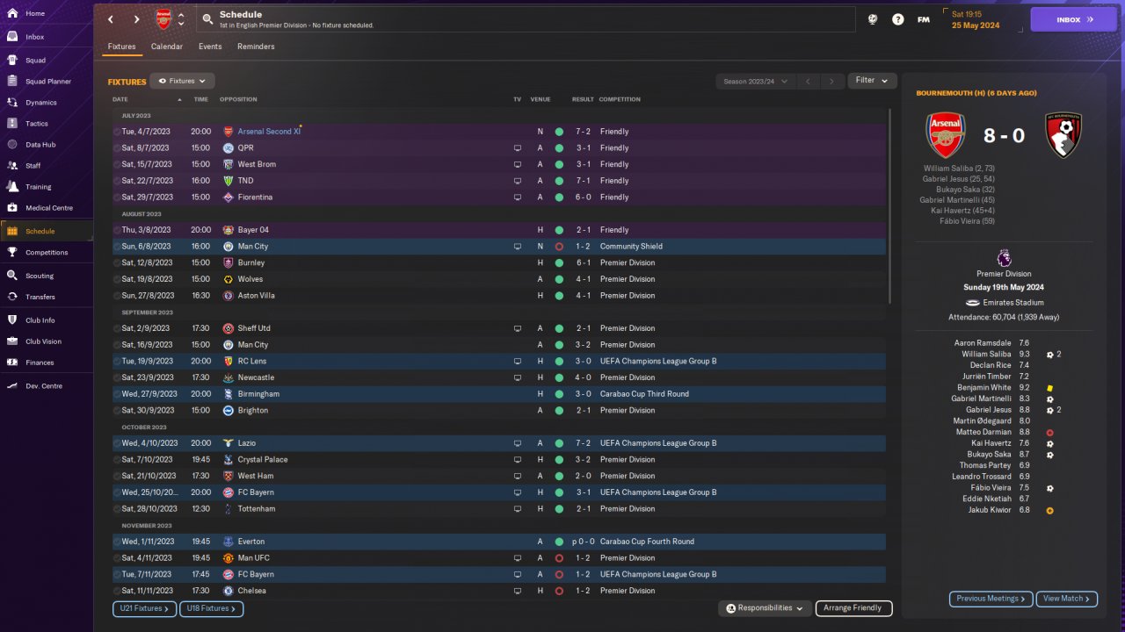Open the Home sidebar icon
The height and width of the screenshot is (632, 1125).
click(12, 14)
